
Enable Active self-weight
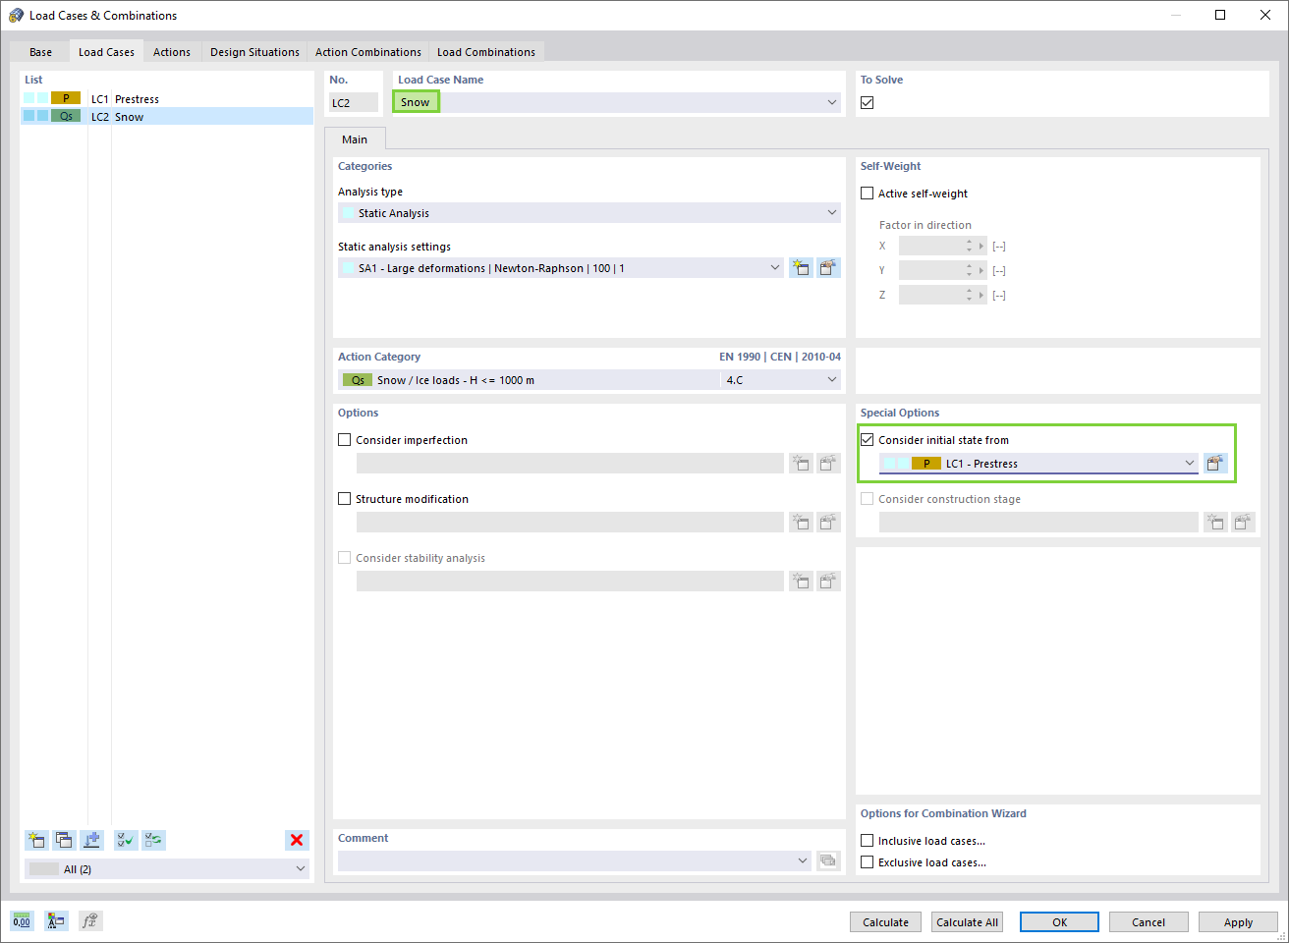click(x=867, y=193)
